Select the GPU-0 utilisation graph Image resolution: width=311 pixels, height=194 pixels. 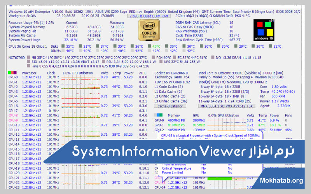(226, 120)
